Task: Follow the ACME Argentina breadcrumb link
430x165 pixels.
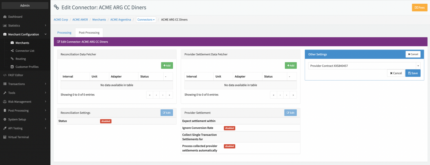Action: point(121,20)
